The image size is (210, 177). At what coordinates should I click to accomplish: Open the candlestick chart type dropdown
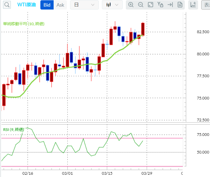click(x=112, y=5)
